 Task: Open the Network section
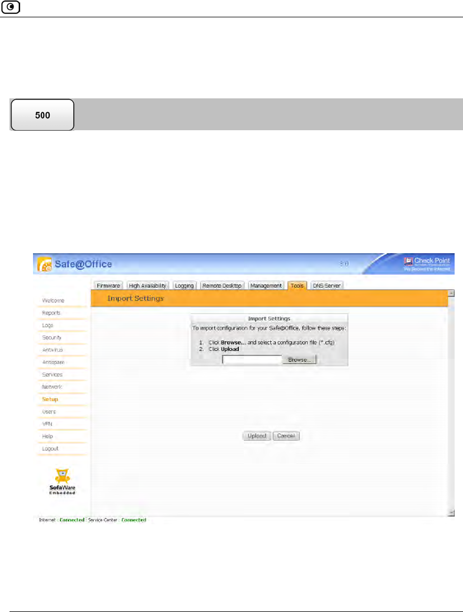click(52, 387)
